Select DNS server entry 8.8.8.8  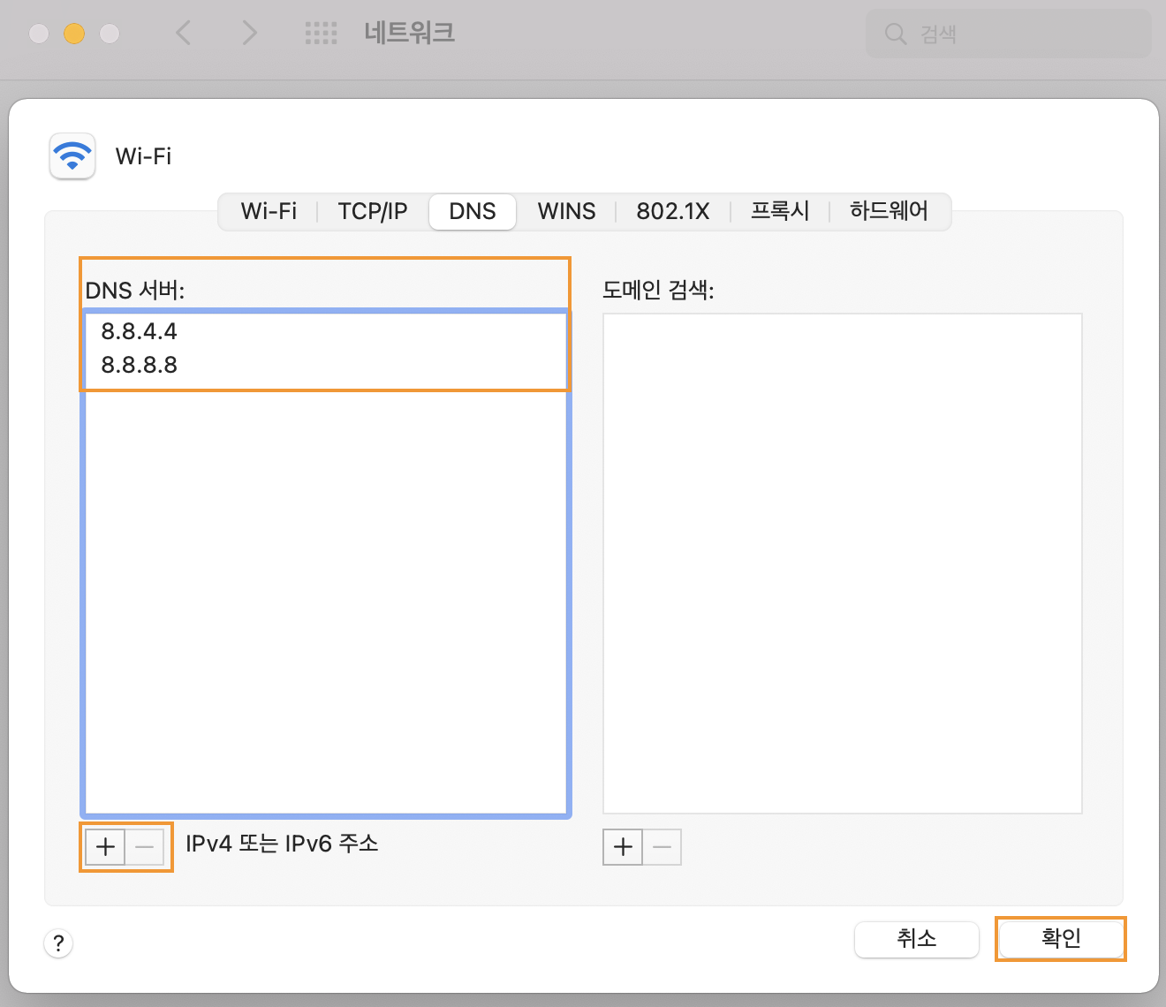tap(140, 365)
